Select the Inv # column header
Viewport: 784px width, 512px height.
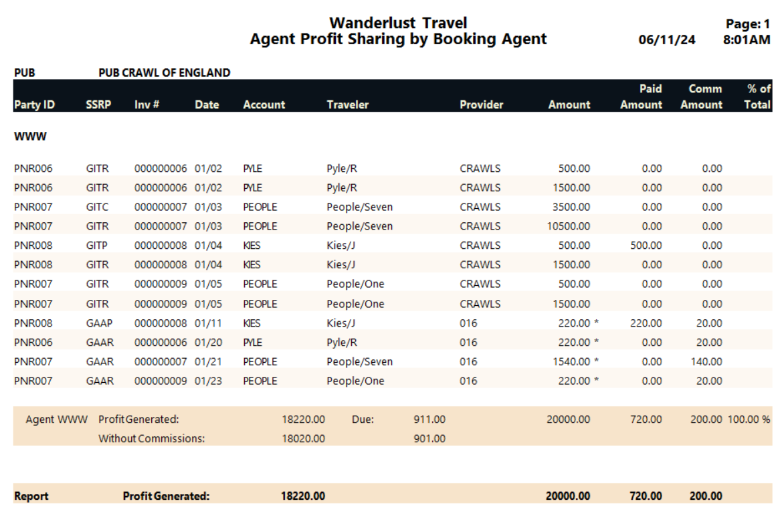coord(146,104)
